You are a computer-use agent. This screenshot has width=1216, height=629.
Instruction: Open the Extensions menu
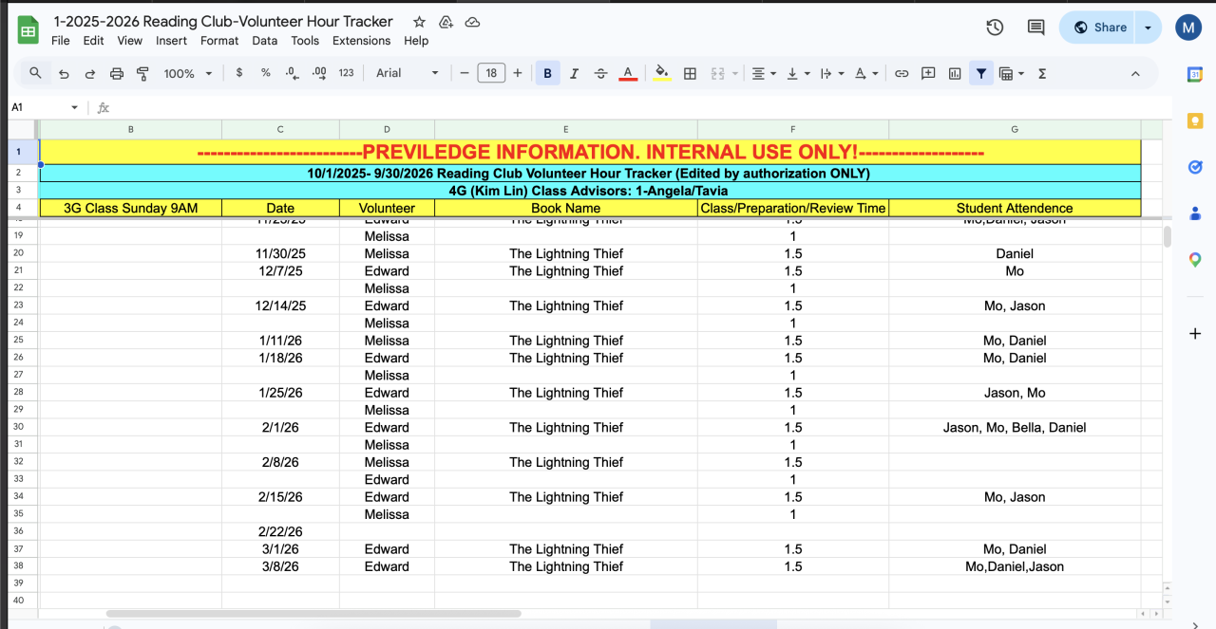(x=361, y=41)
